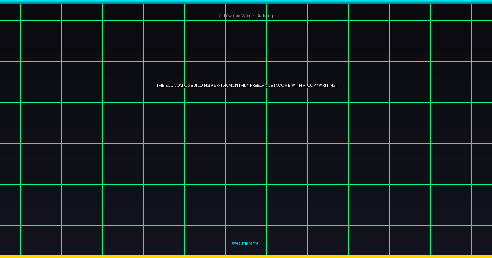This screenshot has height=258, width=492.
Task: Click the word Building in the top tagline
Action: coord(265,16)
